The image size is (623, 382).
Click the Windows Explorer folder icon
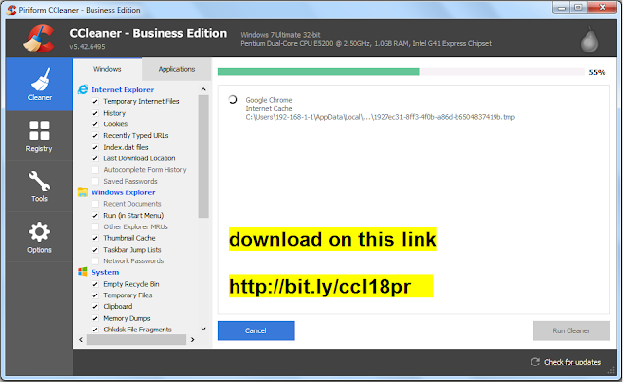pos(83,192)
